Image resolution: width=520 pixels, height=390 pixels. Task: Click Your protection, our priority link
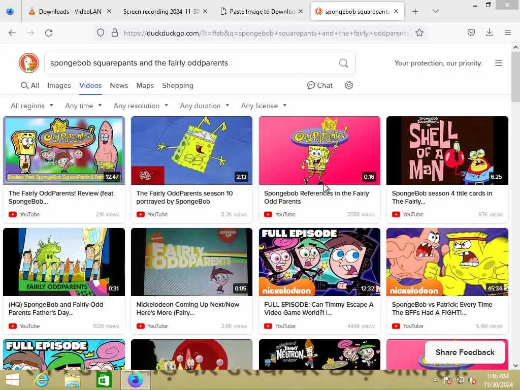pos(438,63)
